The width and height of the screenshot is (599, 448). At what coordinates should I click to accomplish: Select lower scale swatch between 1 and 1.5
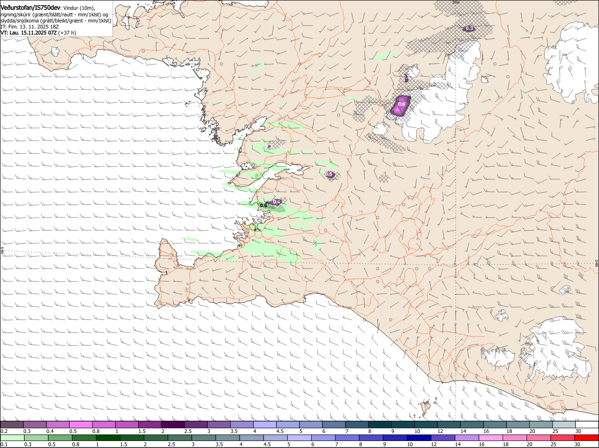point(108,438)
